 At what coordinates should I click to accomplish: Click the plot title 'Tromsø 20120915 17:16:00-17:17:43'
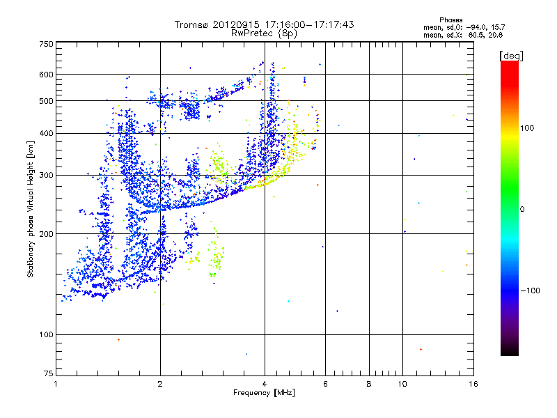pos(264,24)
